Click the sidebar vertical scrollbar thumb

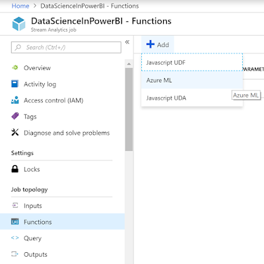[x=129, y=110]
